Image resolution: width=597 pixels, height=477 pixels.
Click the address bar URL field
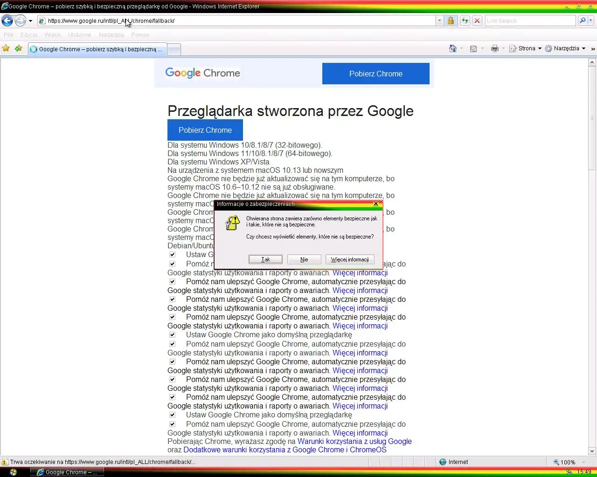pos(236,20)
